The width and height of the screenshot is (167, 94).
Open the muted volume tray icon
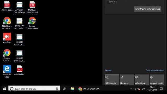(139, 89)
